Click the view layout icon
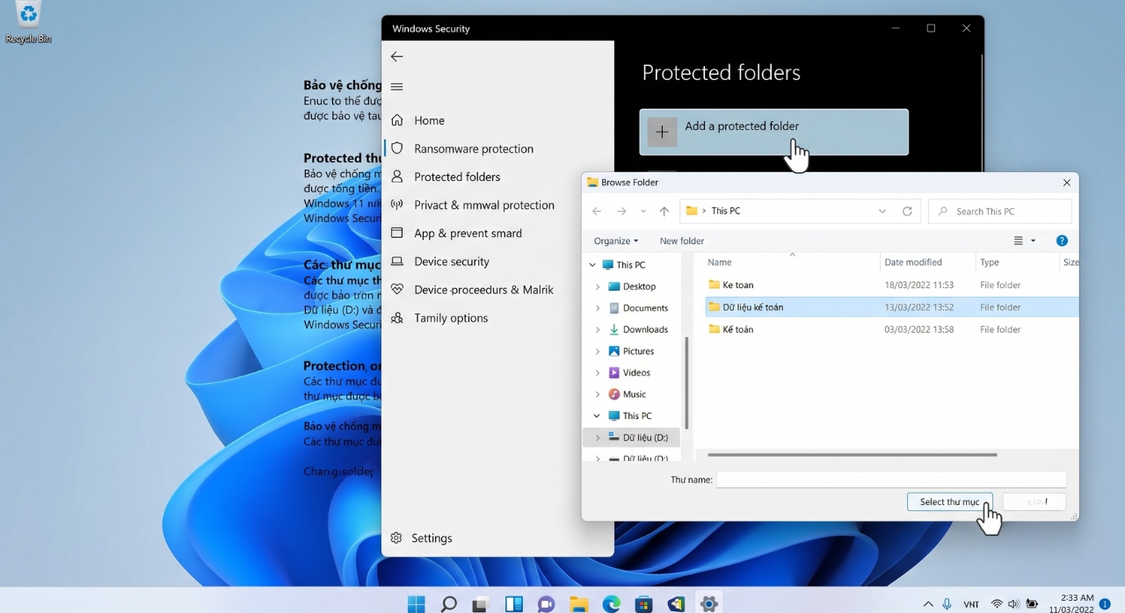This screenshot has height=613, width=1125. click(x=1019, y=241)
